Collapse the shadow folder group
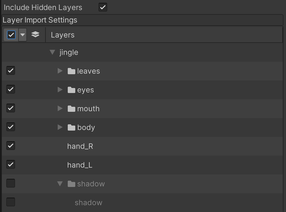286x212 pixels. [60, 184]
